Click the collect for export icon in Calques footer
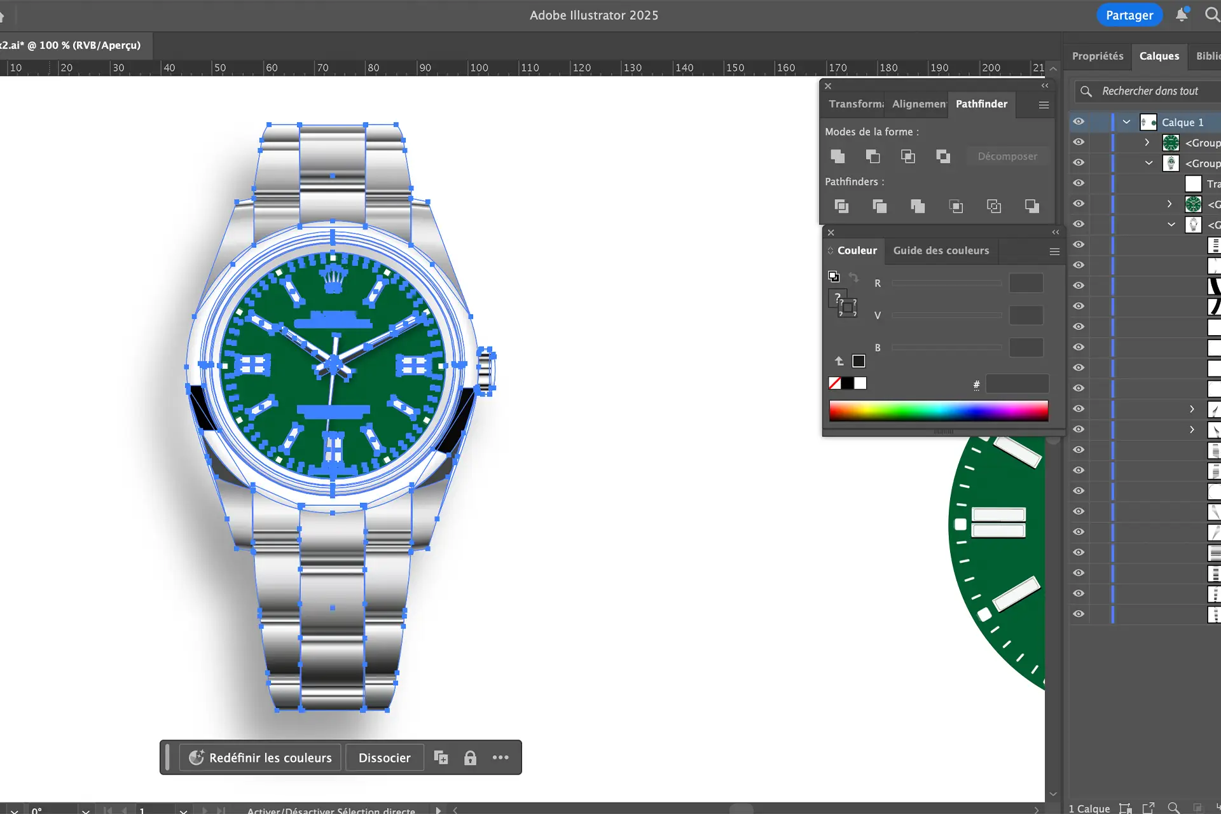This screenshot has height=814, width=1221. click(1149, 808)
